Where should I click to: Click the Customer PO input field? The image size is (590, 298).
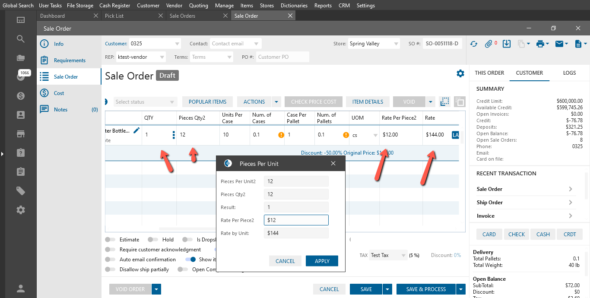click(x=283, y=57)
